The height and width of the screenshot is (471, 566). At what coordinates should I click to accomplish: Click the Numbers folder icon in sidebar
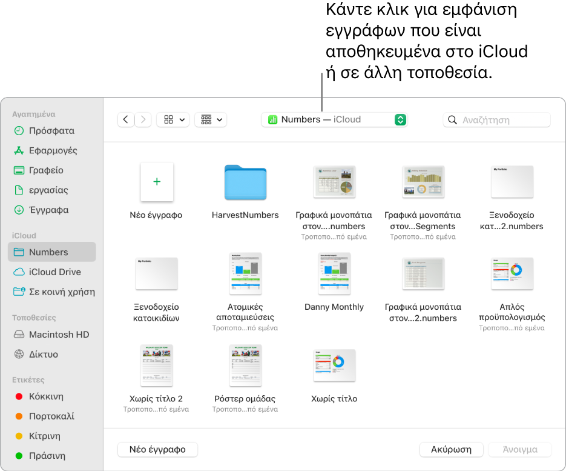point(19,252)
